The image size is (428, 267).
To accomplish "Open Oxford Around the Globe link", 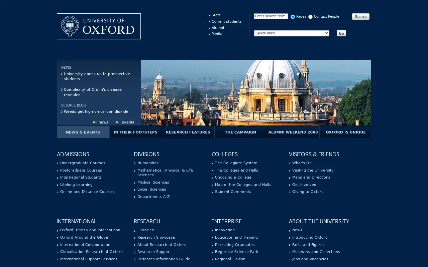I will [x=84, y=237].
